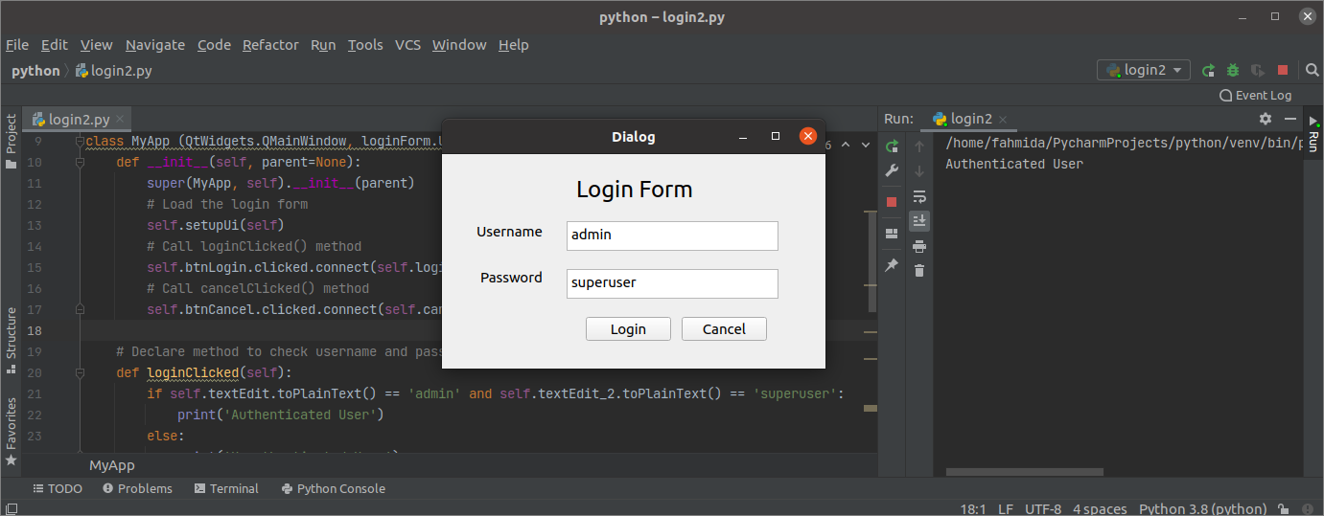
Task: Click the Debug bug icon in the top toolbar
Action: (1233, 70)
